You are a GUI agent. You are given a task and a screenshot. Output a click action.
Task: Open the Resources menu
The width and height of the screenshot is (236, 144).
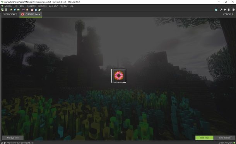click(x=42, y=6)
